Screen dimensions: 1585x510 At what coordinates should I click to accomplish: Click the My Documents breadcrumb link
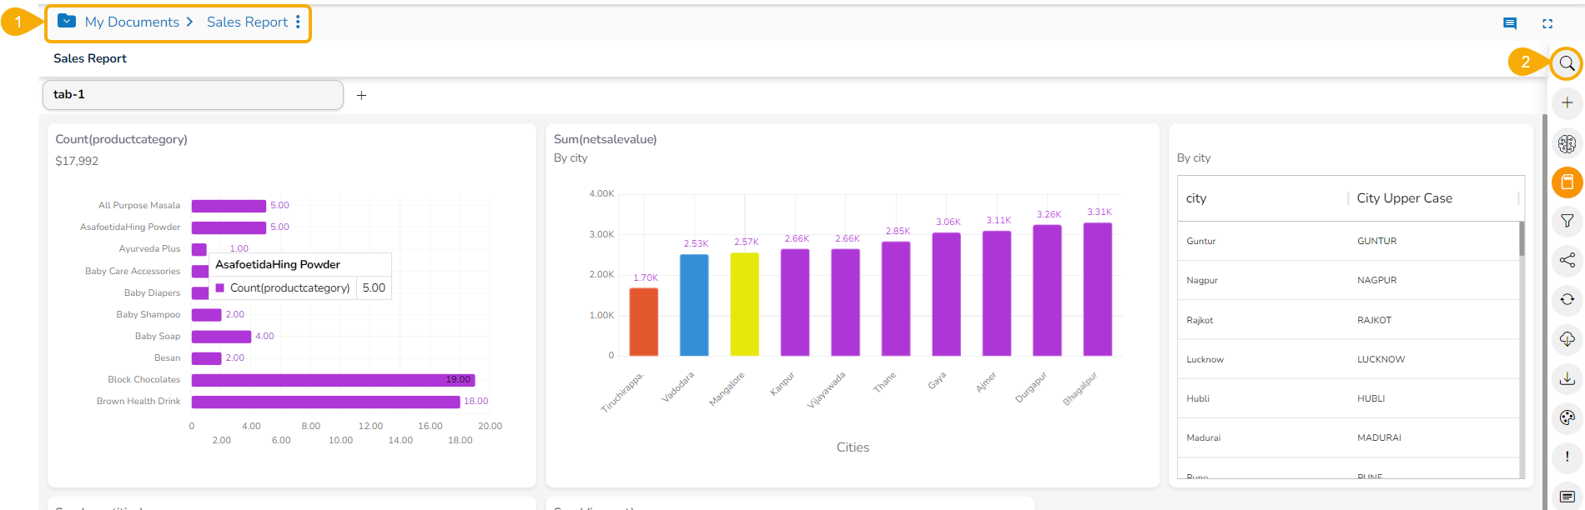(132, 22)
